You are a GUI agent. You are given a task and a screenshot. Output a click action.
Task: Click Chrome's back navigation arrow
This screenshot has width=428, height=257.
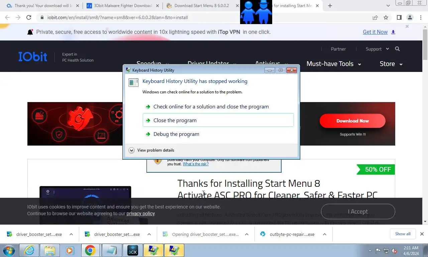[7, 17]
